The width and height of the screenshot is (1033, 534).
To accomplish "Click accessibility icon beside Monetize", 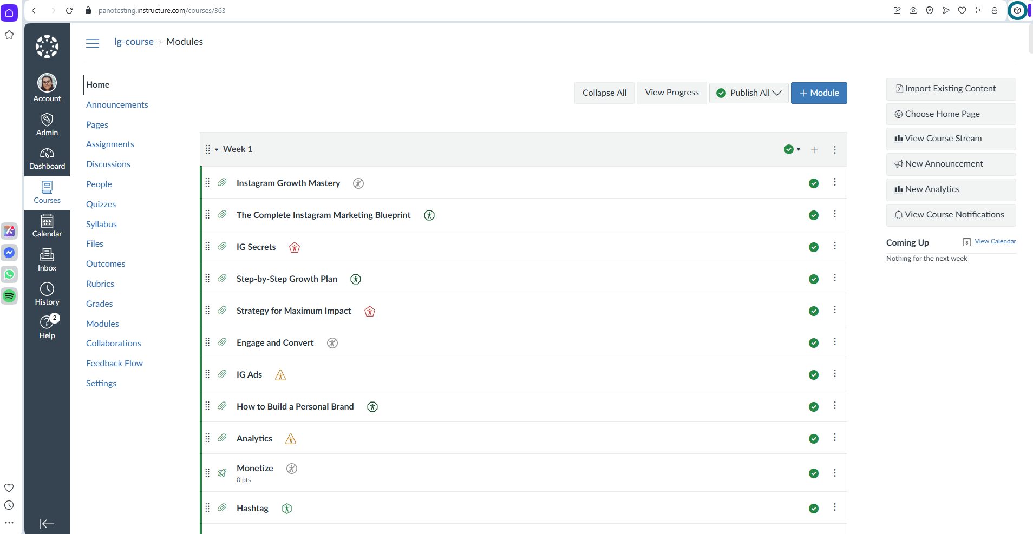I will [x=292, y=469].
